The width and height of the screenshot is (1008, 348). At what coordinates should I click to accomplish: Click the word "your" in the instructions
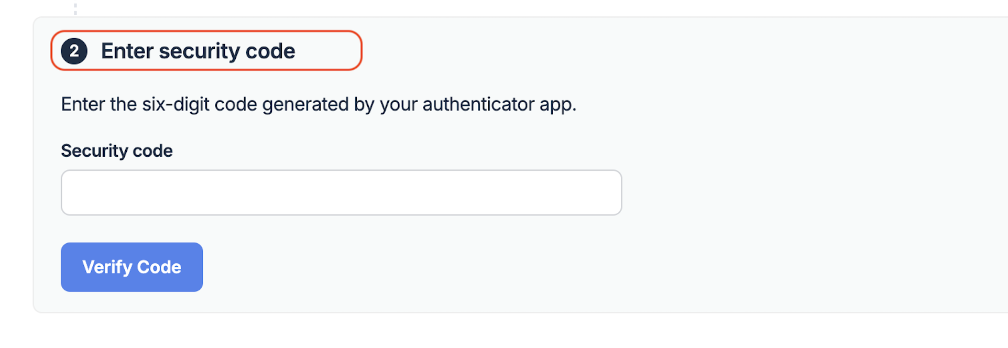coord(399,104)
